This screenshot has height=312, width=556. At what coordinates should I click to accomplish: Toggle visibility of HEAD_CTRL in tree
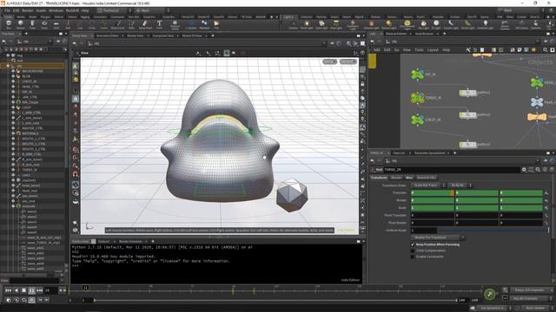(13, 87)
